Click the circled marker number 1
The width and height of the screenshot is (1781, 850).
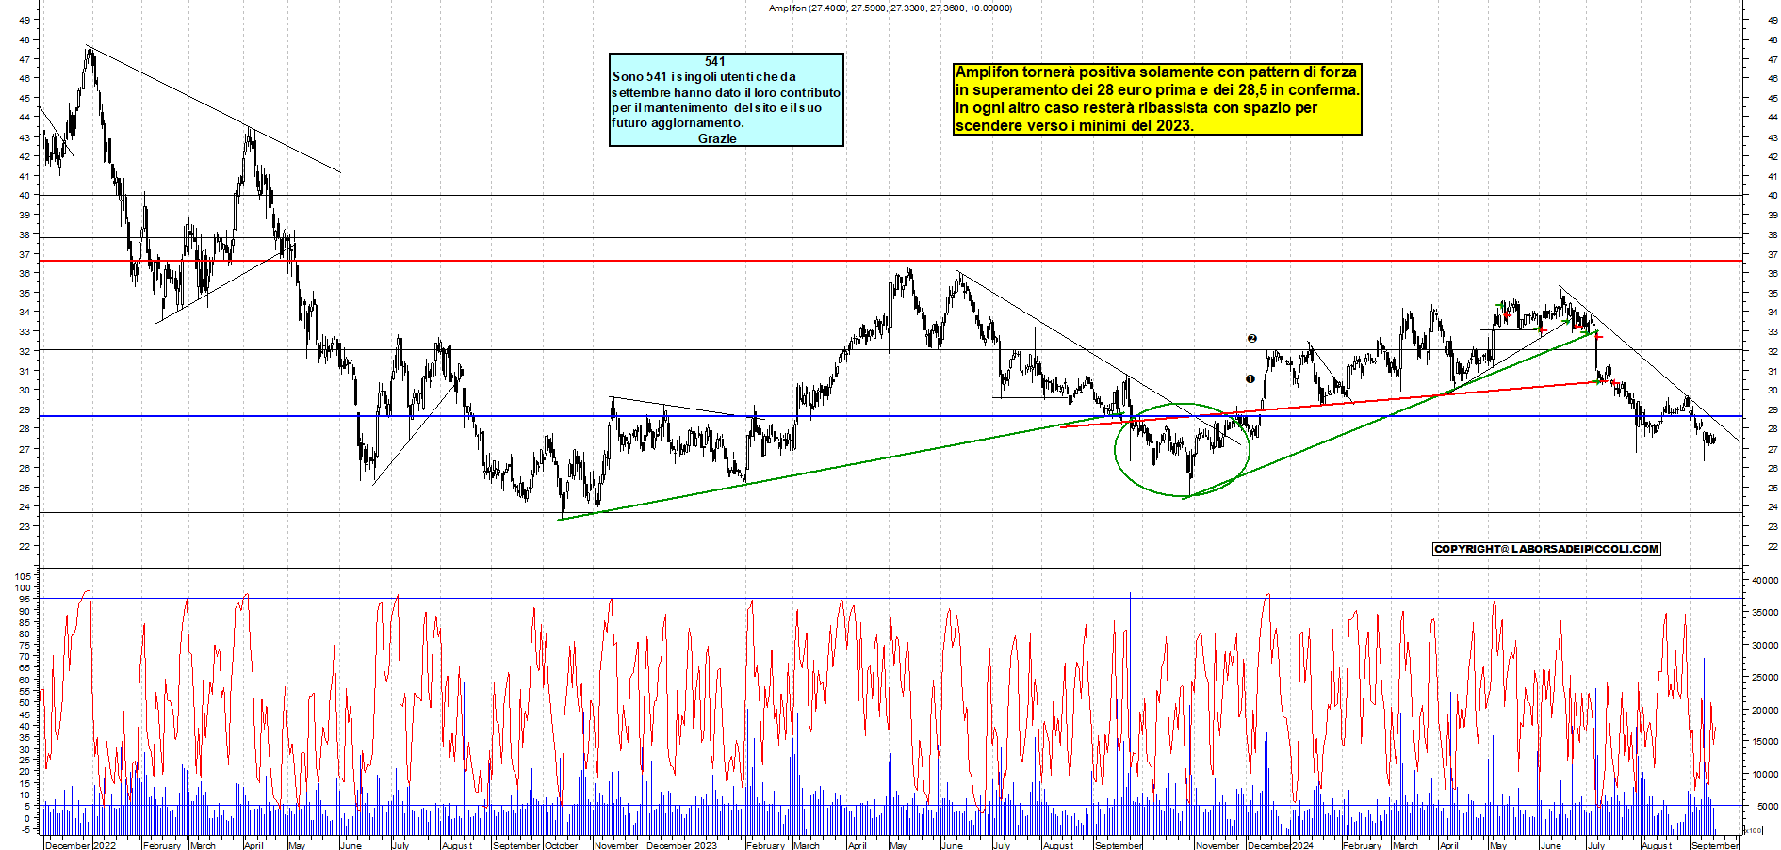pos(1250,378)
